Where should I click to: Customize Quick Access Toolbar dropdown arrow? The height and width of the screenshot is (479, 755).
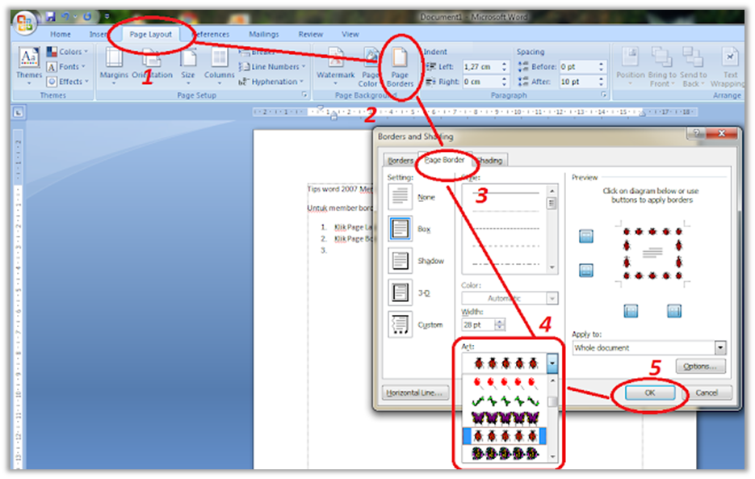(107, 17)
